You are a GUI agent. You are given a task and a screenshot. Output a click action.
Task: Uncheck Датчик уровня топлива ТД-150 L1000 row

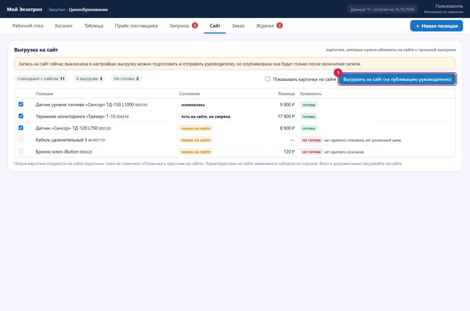(x=21, y=104)
